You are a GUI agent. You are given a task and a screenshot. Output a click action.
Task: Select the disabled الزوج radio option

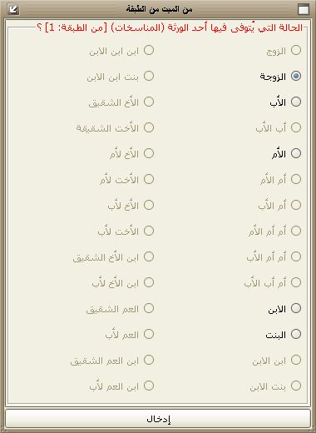point(296,50)
